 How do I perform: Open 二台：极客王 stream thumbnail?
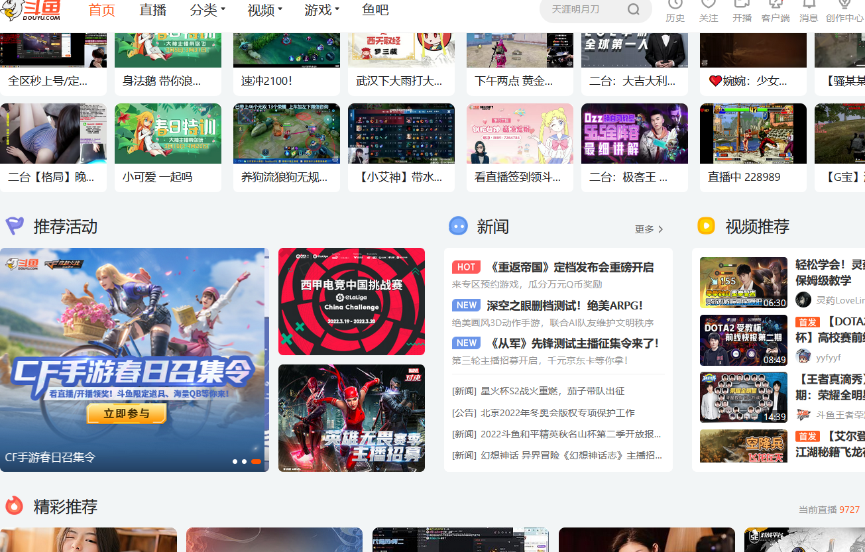(634, 133)
